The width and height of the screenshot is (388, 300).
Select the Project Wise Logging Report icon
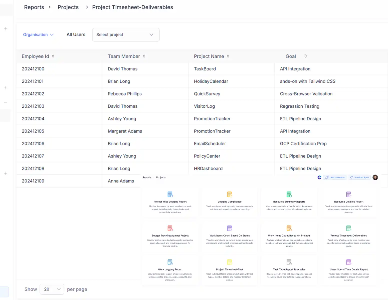click(x=170, y=194)
